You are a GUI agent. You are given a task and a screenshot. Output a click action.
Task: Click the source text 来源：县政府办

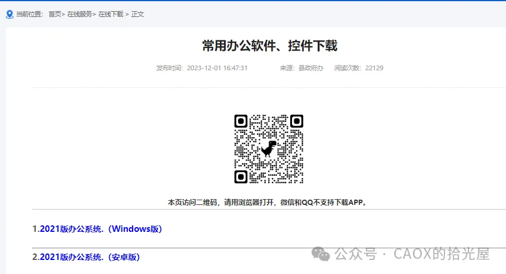[x=301, y=68]
